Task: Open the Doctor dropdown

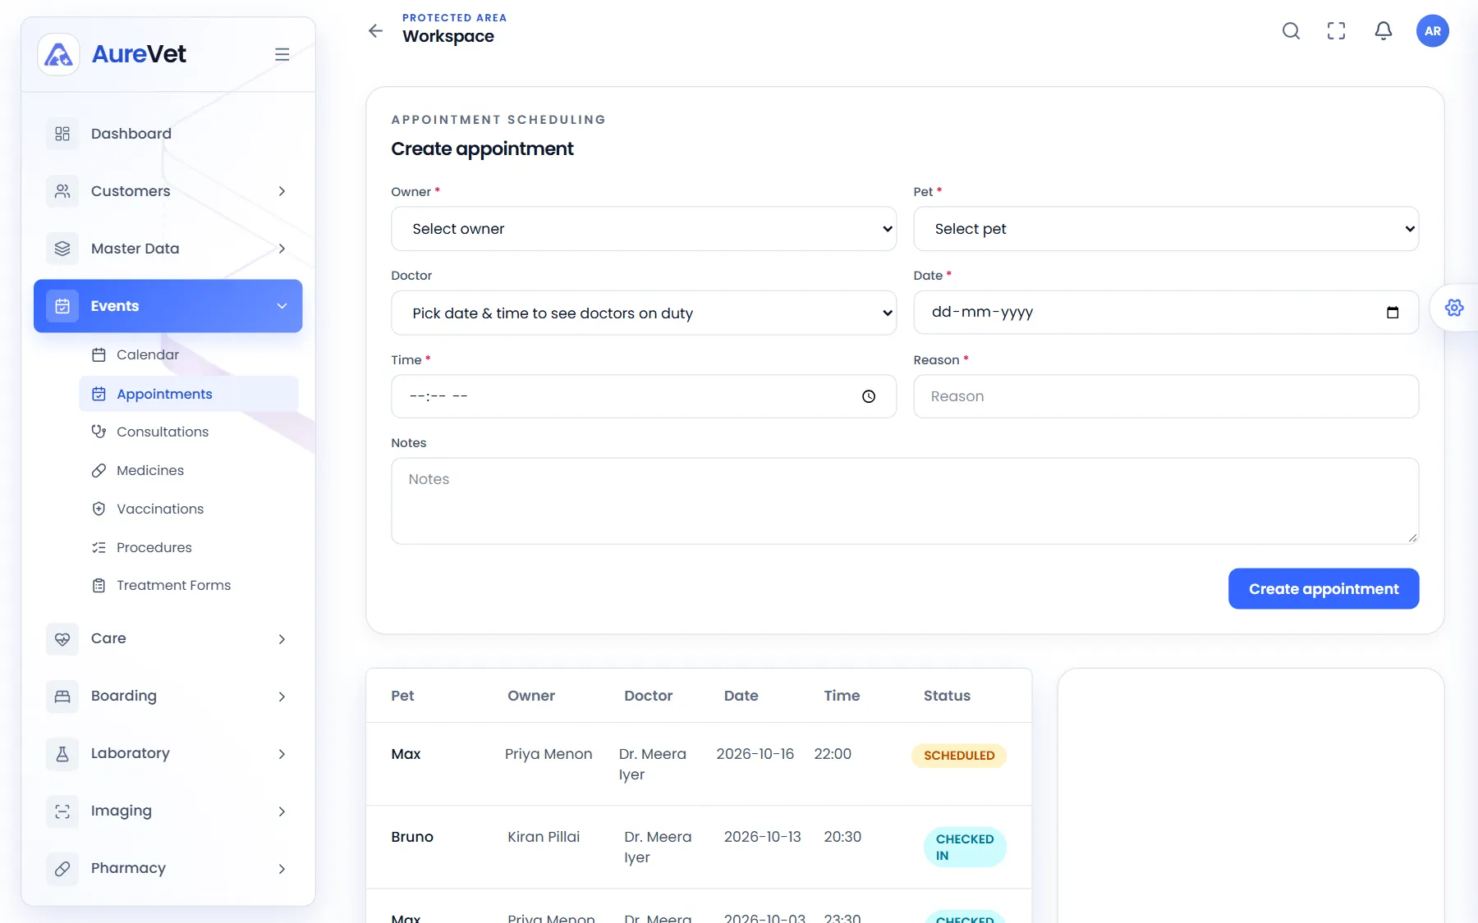Action: [x=644, y=313]
